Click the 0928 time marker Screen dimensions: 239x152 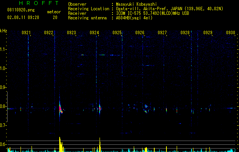(x=185, y=33)
